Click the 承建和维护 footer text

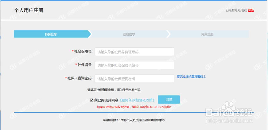pos(134,120)
